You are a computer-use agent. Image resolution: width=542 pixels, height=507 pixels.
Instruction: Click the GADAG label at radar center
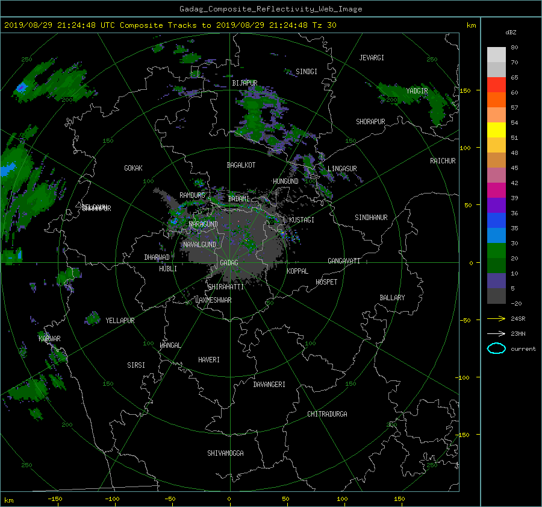(229, 263)
